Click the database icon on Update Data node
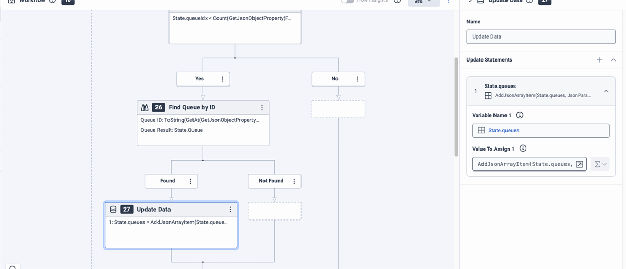 113,209
